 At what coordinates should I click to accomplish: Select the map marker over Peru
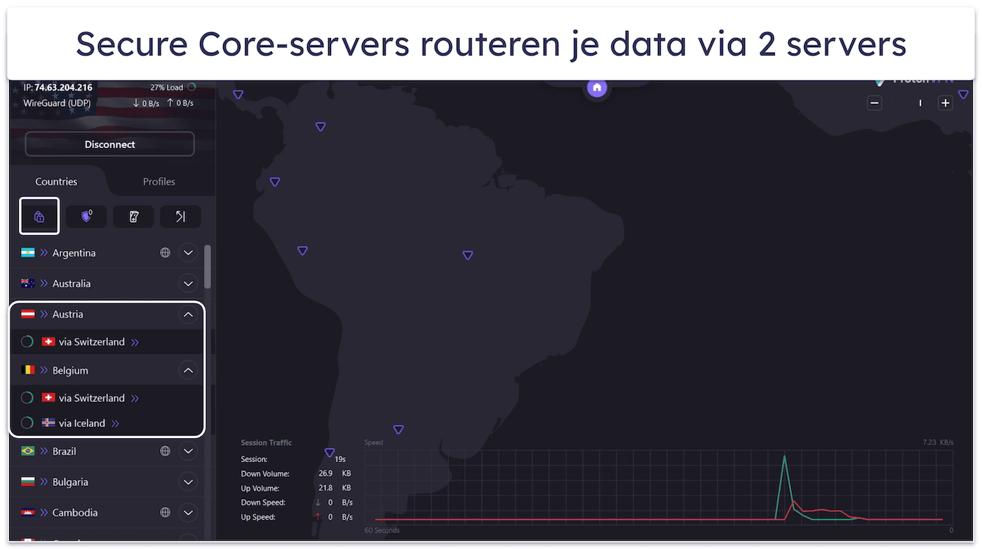coord(302,250)
